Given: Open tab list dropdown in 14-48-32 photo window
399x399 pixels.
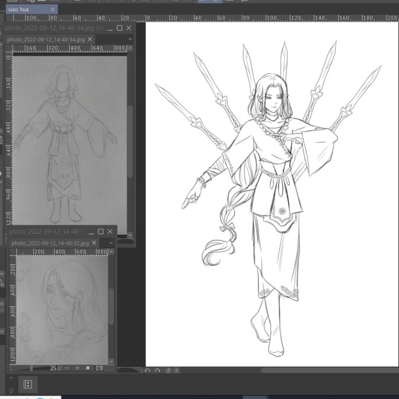Looking at the screenshot, I should (111, 243).
